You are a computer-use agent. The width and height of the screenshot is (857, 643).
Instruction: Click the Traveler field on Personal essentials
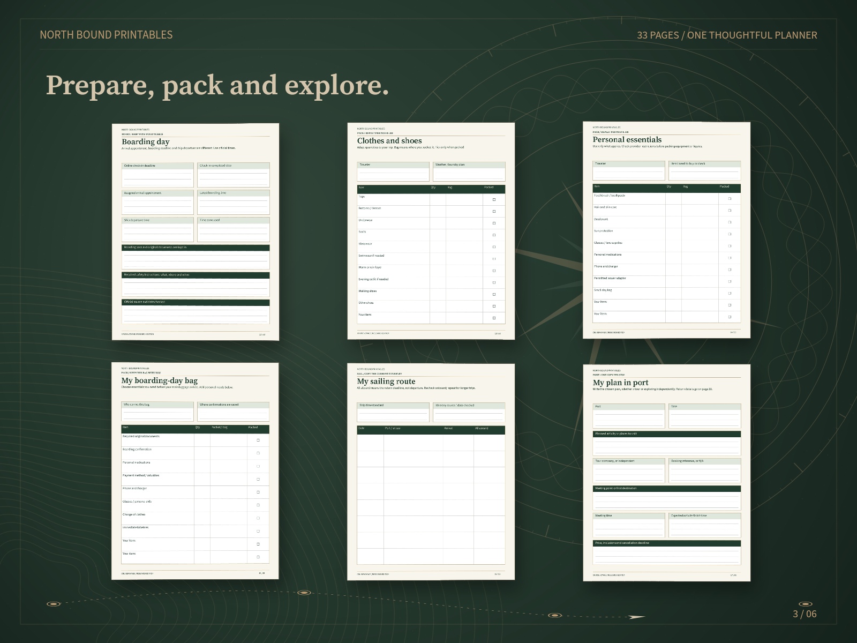click(629, 170)
